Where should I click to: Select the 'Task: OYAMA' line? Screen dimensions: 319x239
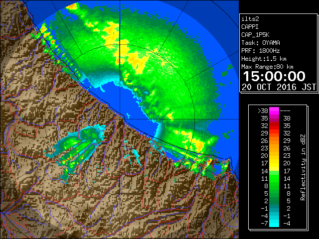(261, 43)
